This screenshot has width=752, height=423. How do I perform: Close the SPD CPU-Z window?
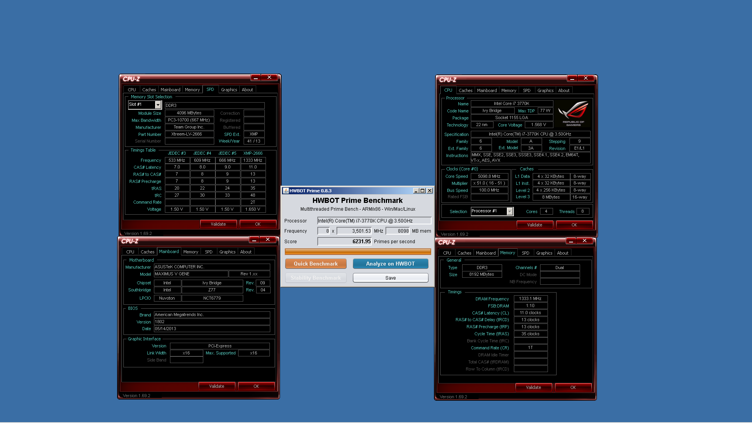[269, 78]
